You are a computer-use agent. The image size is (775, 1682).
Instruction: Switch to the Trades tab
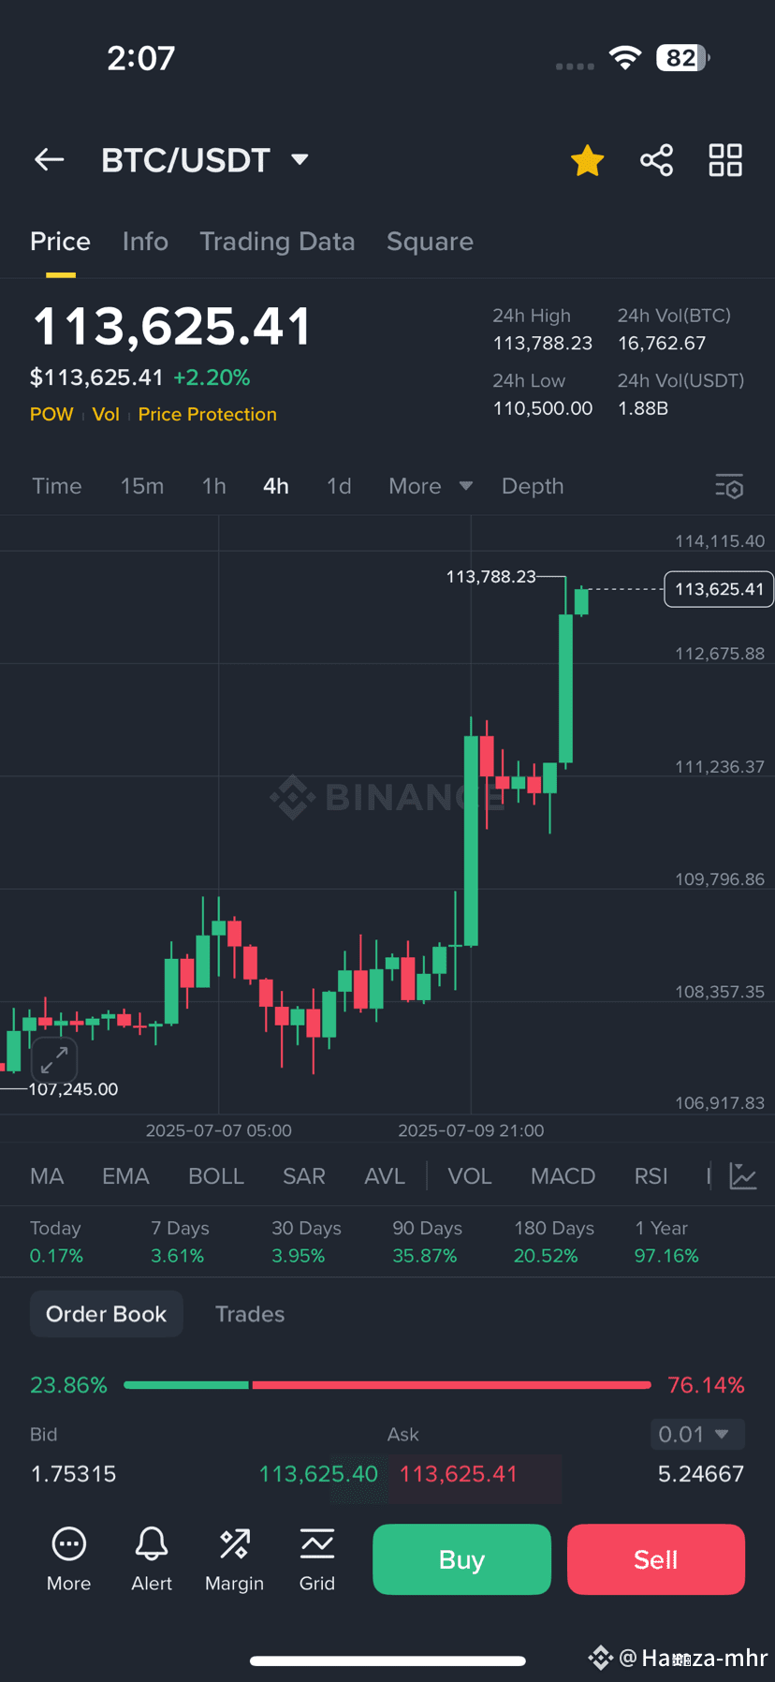click(250, 1314)
